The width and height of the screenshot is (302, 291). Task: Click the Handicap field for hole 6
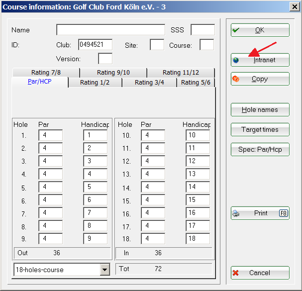pos(96,199)
